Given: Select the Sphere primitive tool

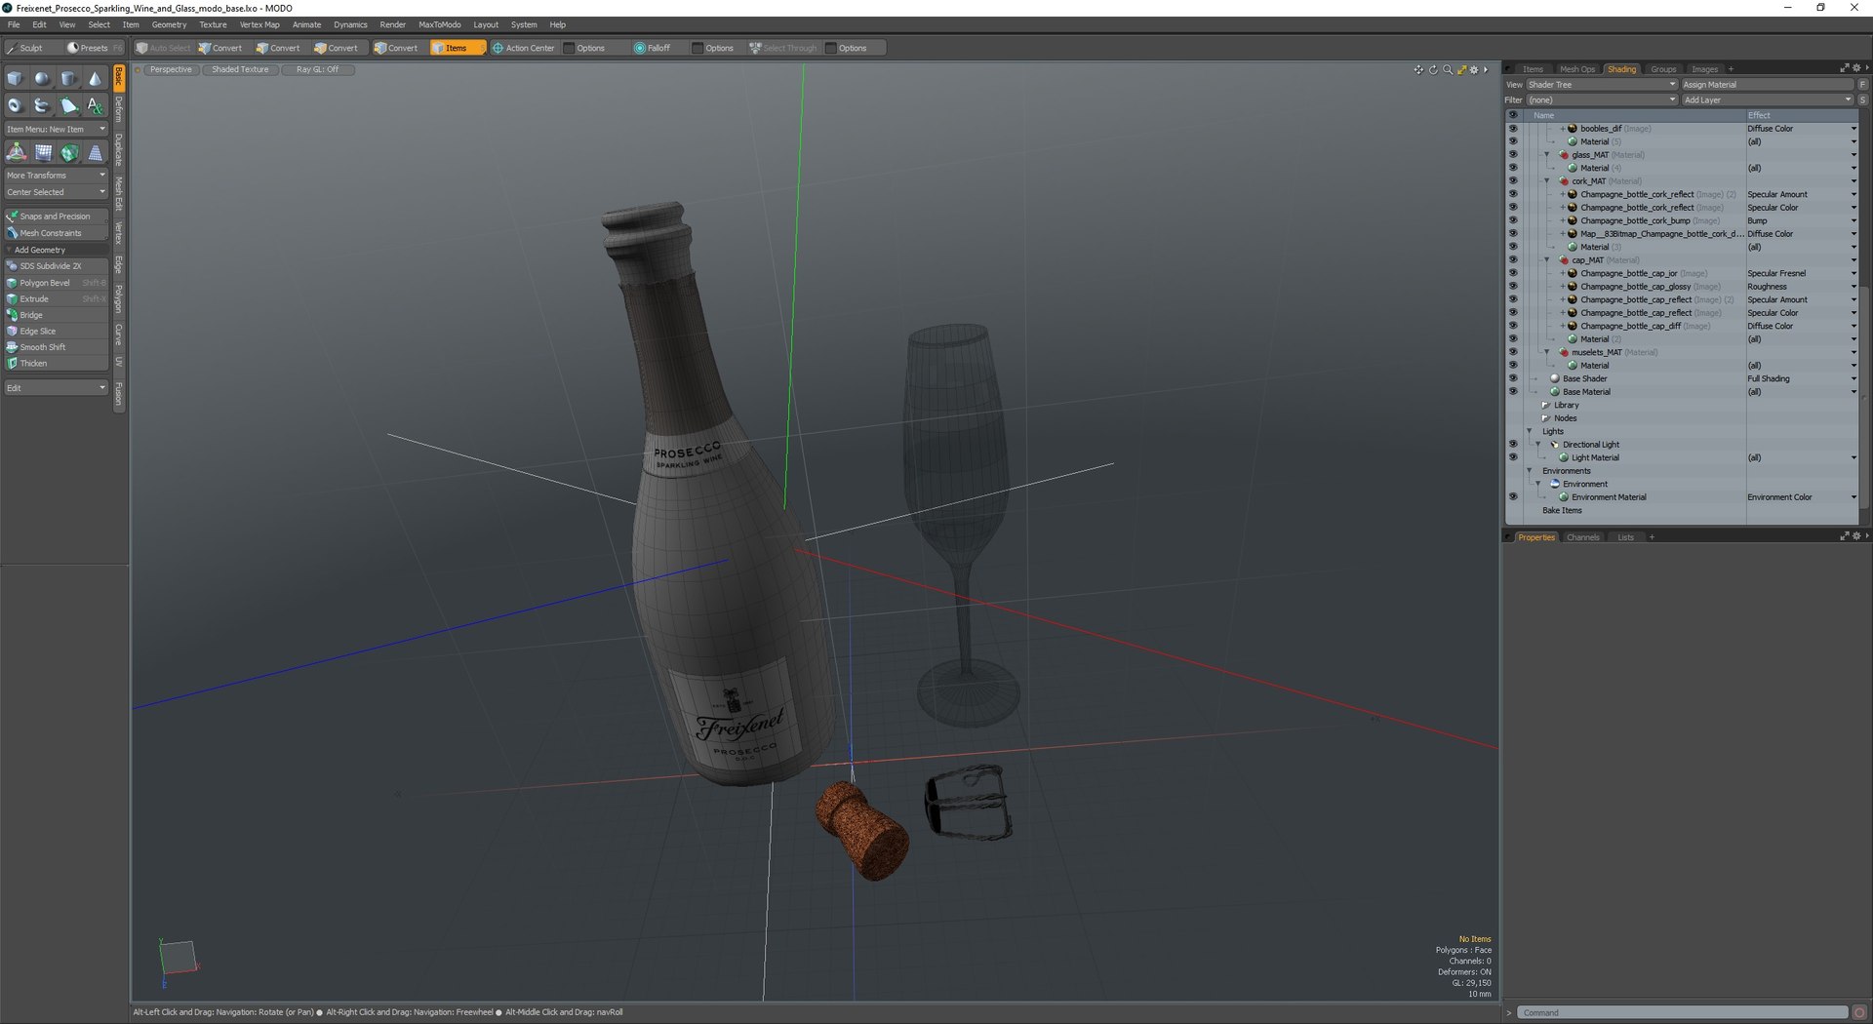Looking at the screenshot, I should [x=42, y=79].
